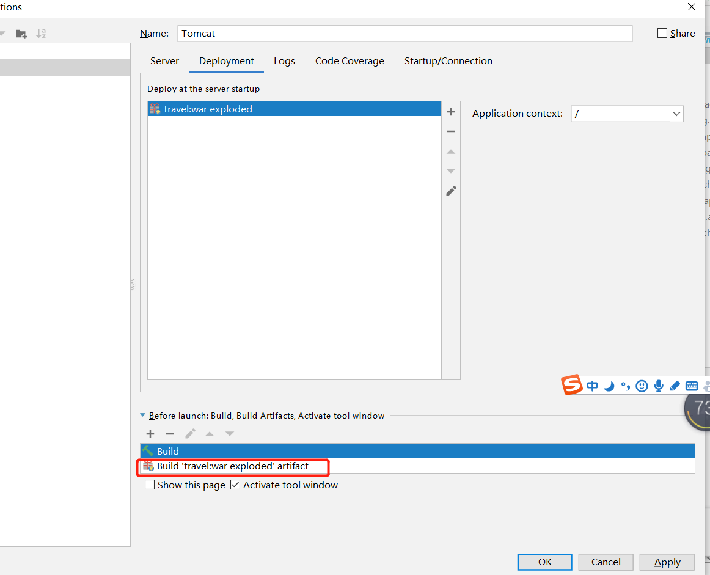Open the Logs tab
Image resolution: width=710 pixels, height=575 pixels.
point(284,61)
